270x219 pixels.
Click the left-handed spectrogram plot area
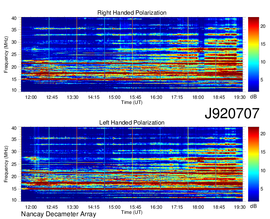coord(132,164)
